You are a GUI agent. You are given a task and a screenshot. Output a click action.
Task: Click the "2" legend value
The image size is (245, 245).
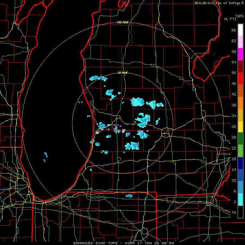235,202
